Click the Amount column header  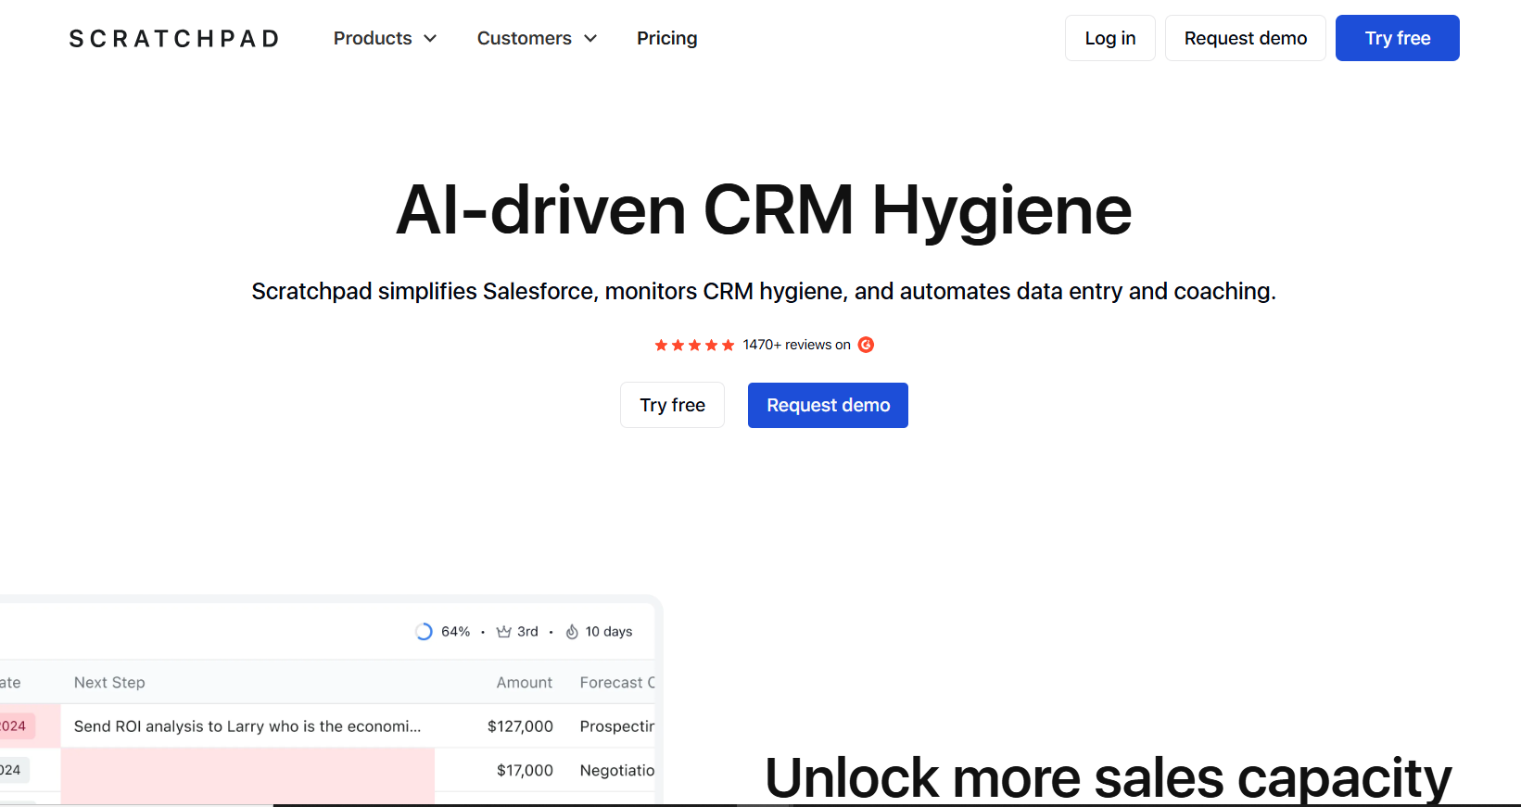coord(525,683)
